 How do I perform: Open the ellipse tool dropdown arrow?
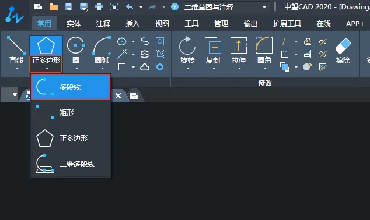(133, 42)
